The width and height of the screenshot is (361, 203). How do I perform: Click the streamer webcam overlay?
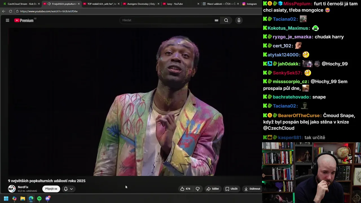coord(311,173)
